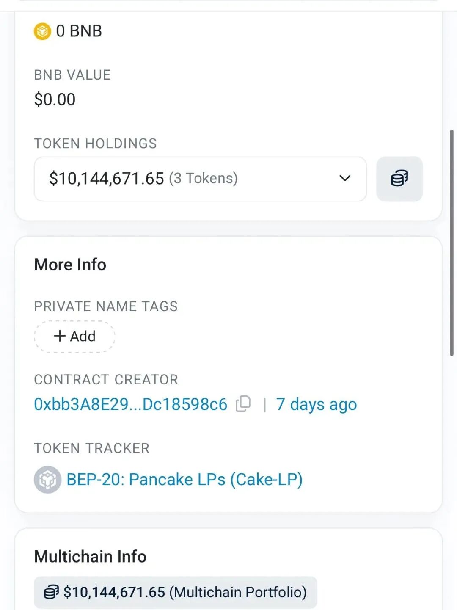The width and height of the screenshot is (457, 610).
Task: Click the BNB coin icon next to 0 BNB
Action: coord(42,30)
